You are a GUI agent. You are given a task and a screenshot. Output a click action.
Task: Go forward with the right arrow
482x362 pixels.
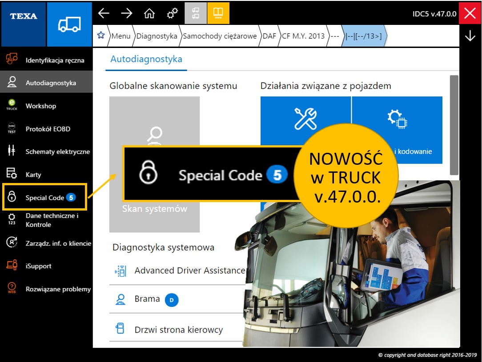point(126,13)
